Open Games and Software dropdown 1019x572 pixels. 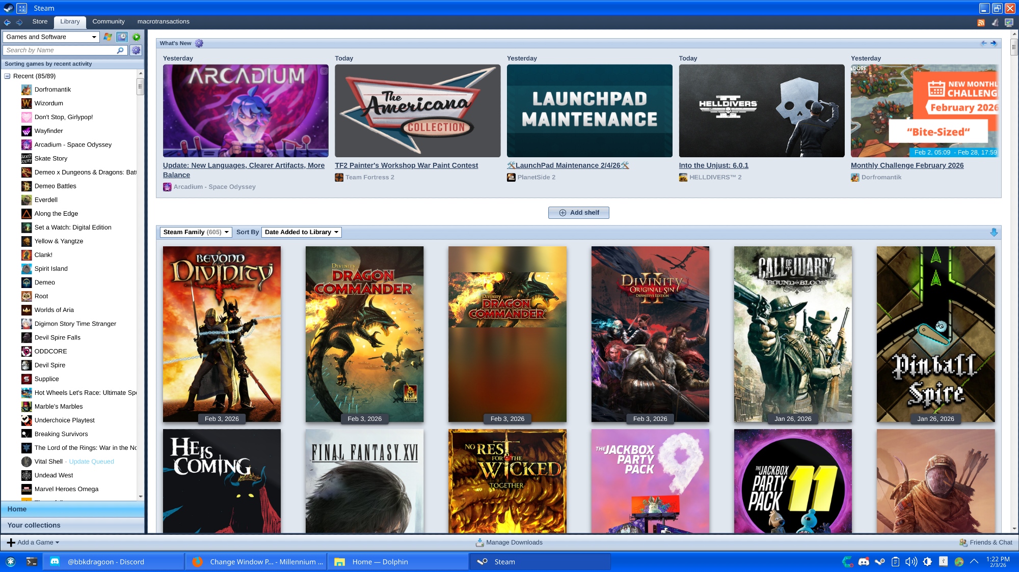click(51, 37)
